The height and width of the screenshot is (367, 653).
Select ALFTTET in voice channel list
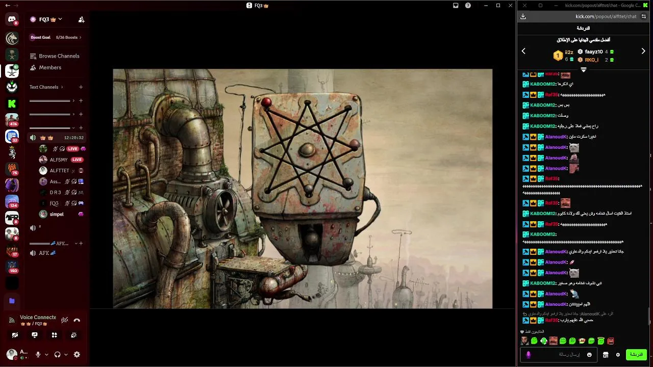(x=59, y=171)
